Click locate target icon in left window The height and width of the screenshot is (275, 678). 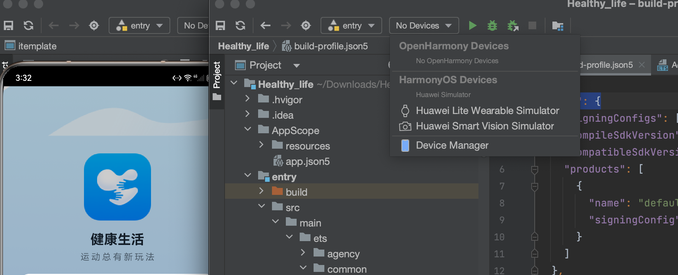tap(94, 25)
